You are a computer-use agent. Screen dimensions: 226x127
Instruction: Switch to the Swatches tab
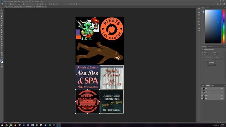point(208,8)
